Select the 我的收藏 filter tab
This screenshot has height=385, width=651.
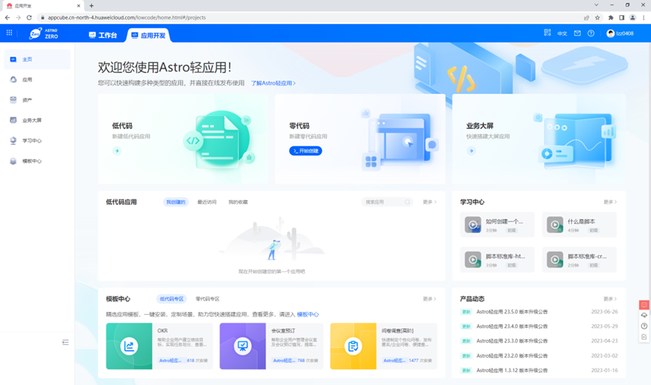(x=238, y=202)
